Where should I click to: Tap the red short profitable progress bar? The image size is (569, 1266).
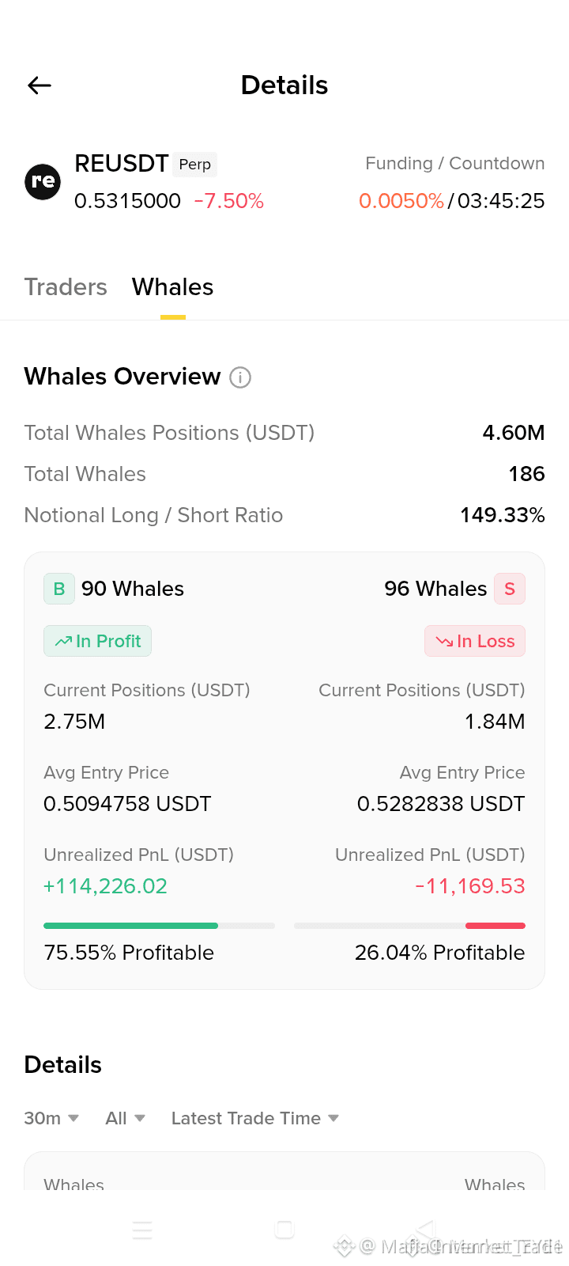409,925
